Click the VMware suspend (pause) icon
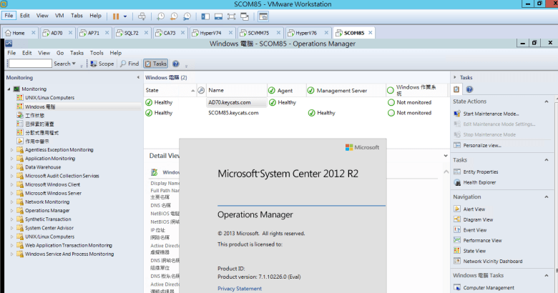 (x=117, y=15)
